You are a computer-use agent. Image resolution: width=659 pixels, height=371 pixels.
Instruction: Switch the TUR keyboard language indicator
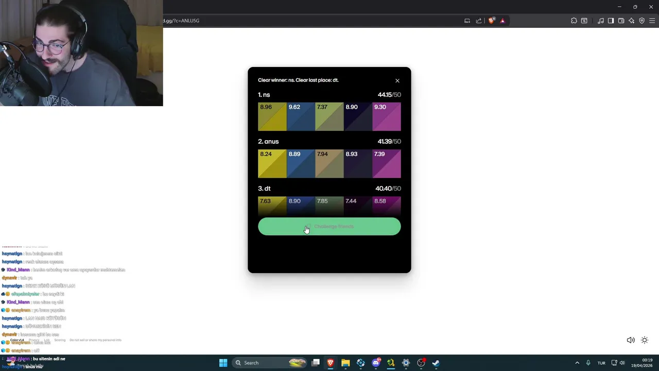coord(601,363)
